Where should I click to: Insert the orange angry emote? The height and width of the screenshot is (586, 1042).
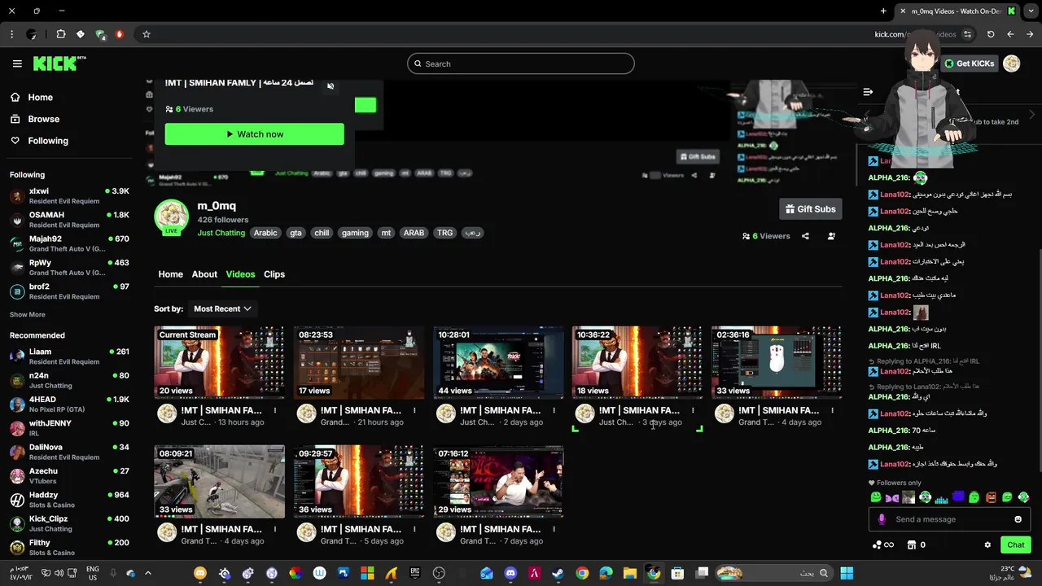pos(991,496)
